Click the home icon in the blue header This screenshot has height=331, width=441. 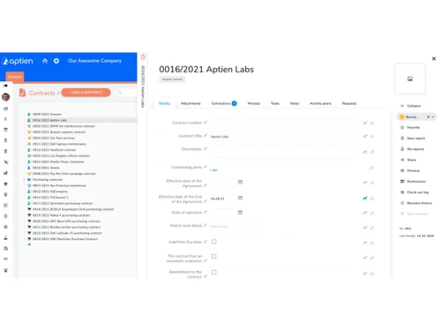(45, 61)
